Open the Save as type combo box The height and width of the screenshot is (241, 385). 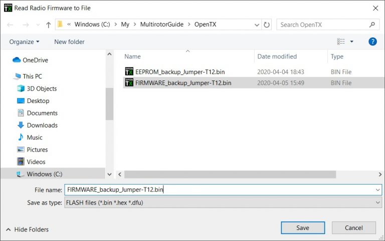click(x=223, y=202)
